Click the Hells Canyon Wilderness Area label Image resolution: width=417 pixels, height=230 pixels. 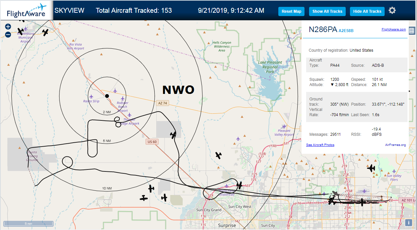coord(222,46)
